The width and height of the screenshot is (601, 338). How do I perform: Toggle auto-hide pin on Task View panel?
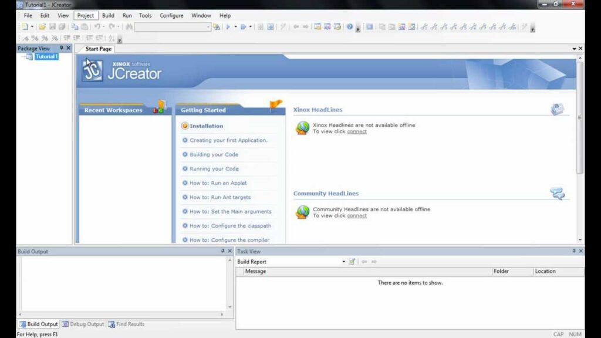tap(574, 251)
